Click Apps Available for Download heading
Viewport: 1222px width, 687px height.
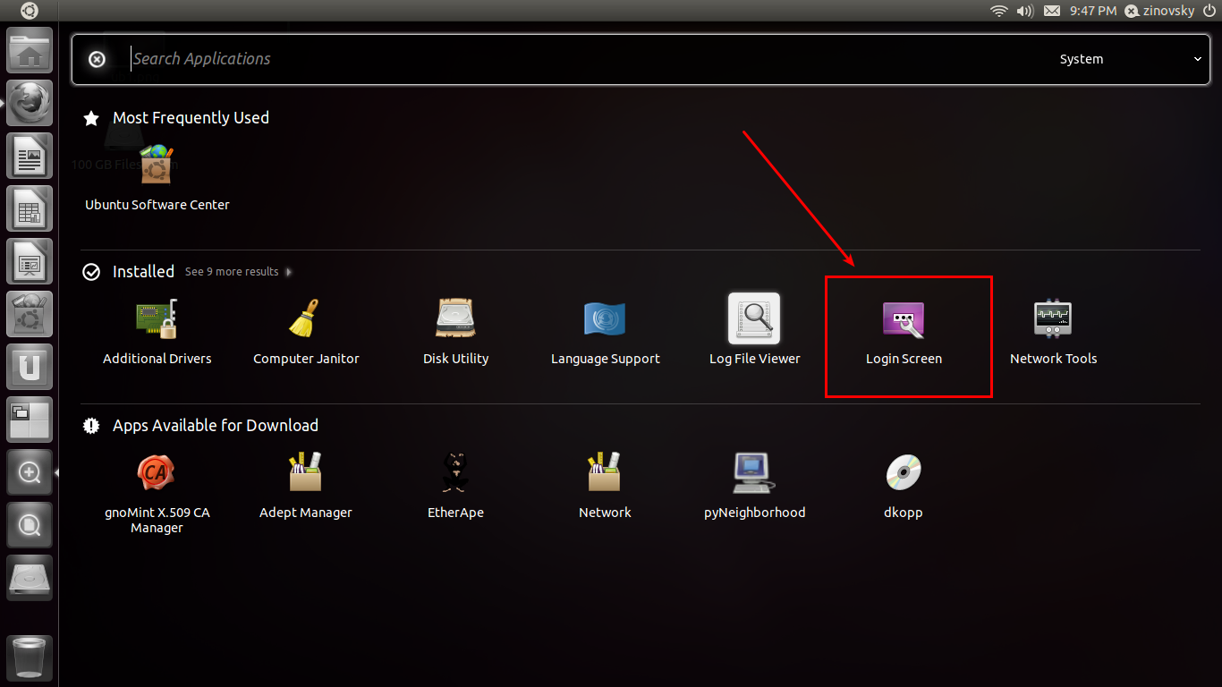[215, 425]
